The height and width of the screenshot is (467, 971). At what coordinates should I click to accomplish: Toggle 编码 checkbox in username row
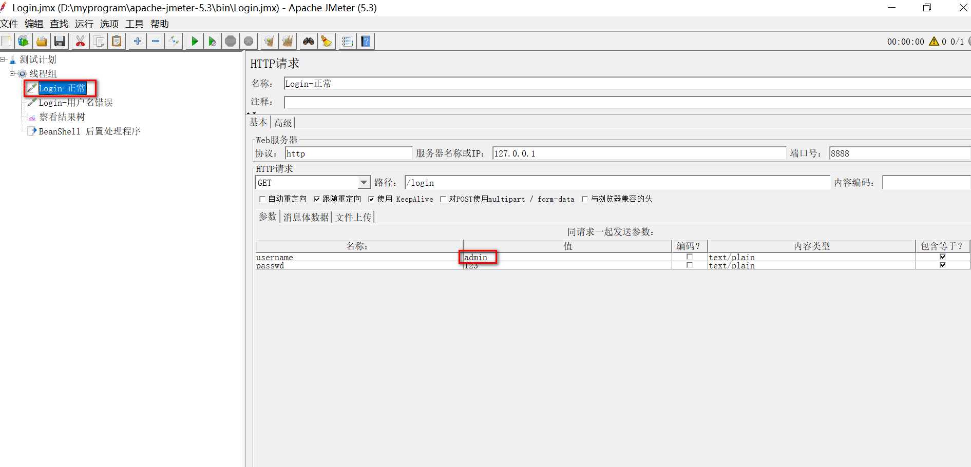(690, 257)
